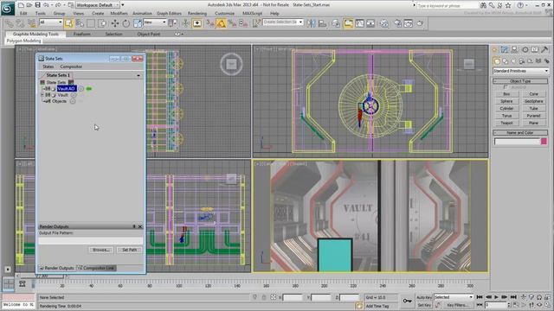
Task: Click the Browse... button in Render Outputs
Action: 100,250
